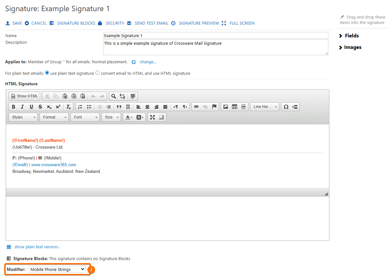The height and width of the screenshot is (277, 389).
Task: Click the Show HTML button
Action: click(x=24, y=96)
